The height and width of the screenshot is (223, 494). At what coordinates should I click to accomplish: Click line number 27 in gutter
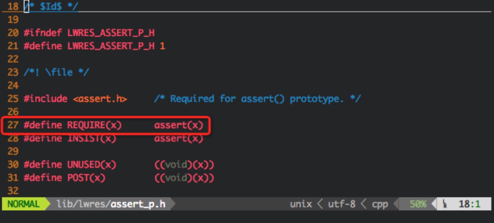[13, 125]
